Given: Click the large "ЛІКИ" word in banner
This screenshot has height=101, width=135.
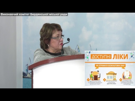Looking at the screenshot, I should pyautogui.click(x=120, y=56).
